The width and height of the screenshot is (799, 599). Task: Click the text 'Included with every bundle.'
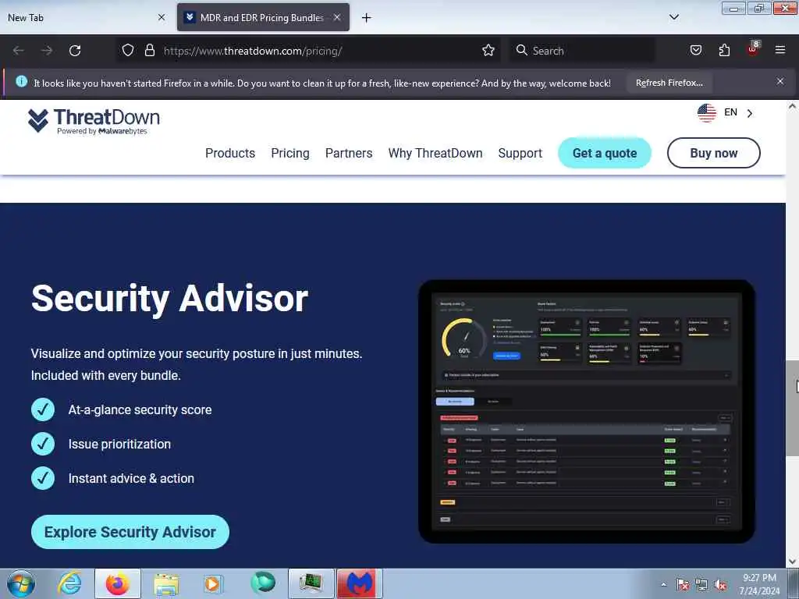click(106, 375)
